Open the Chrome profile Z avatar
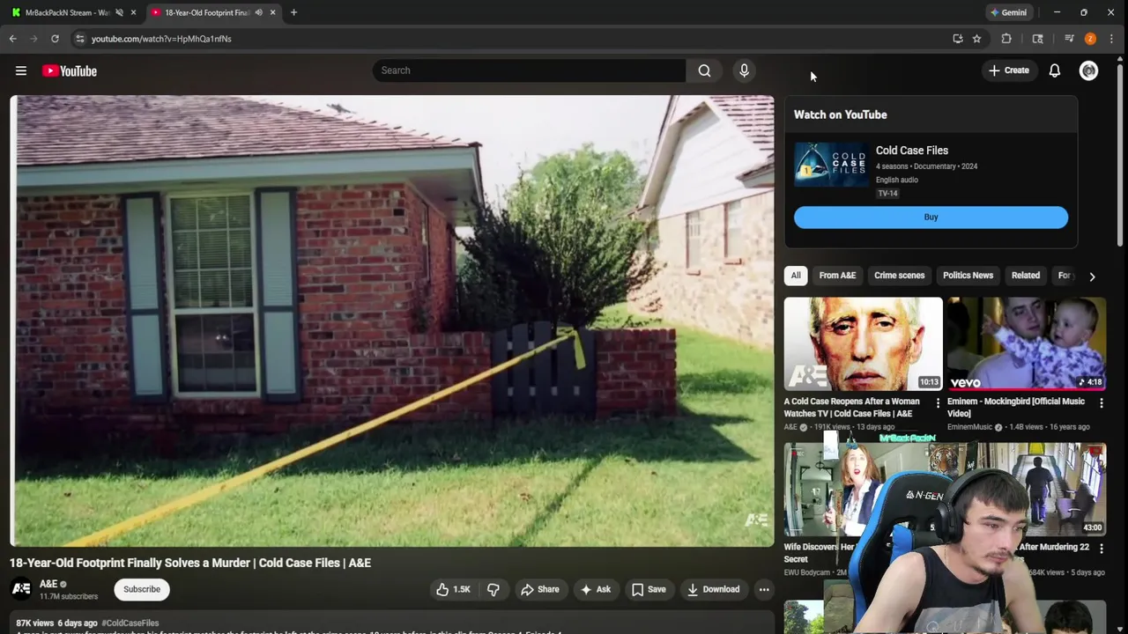The image size is (1128, 634). 1090,39
